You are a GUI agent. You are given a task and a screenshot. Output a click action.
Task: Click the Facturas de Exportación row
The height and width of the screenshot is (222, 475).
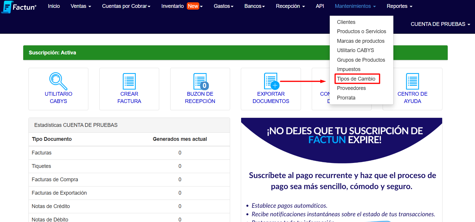129,193
